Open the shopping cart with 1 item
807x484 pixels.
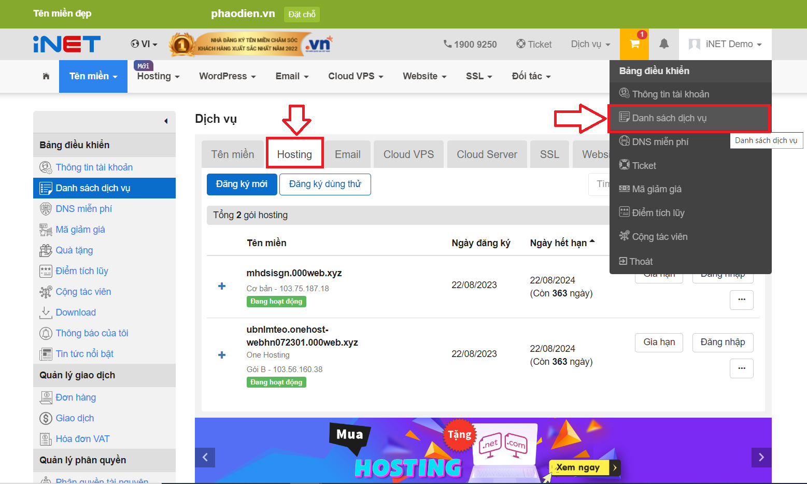[x=634, y=44]
